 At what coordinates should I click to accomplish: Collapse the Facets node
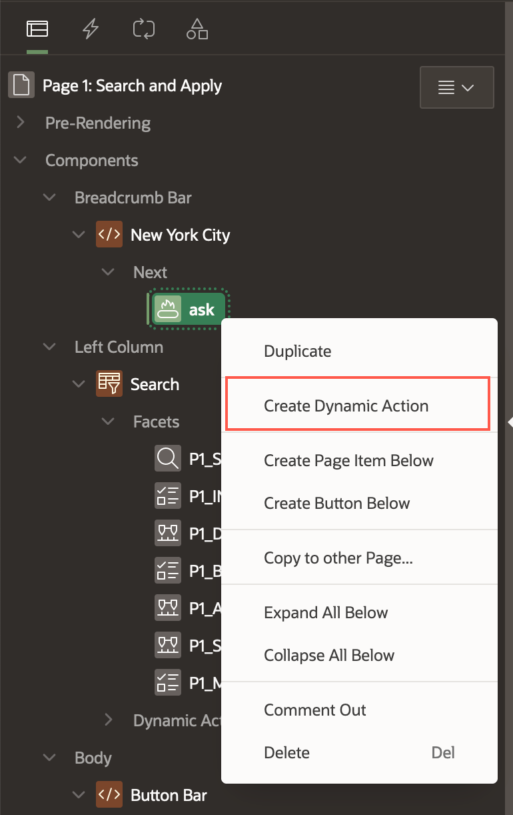108,422
